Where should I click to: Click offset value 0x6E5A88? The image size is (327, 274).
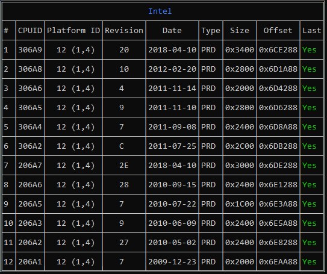pyautogui.click(x=278, y=223)
